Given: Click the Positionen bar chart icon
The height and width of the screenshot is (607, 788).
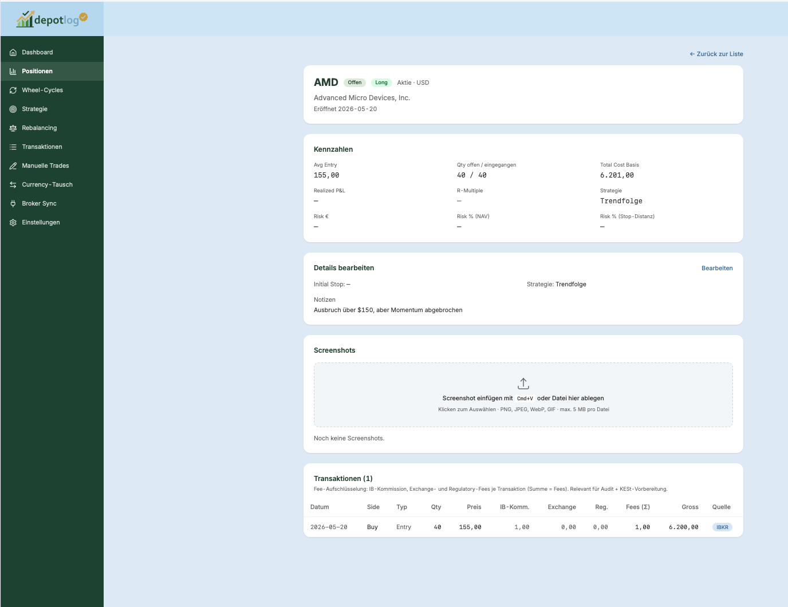Looking at the screenshot, I should click(13, 72).
